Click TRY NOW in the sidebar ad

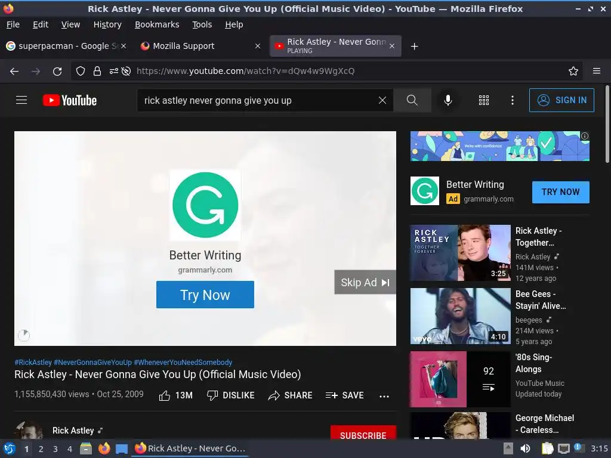(x=561, y=192)
